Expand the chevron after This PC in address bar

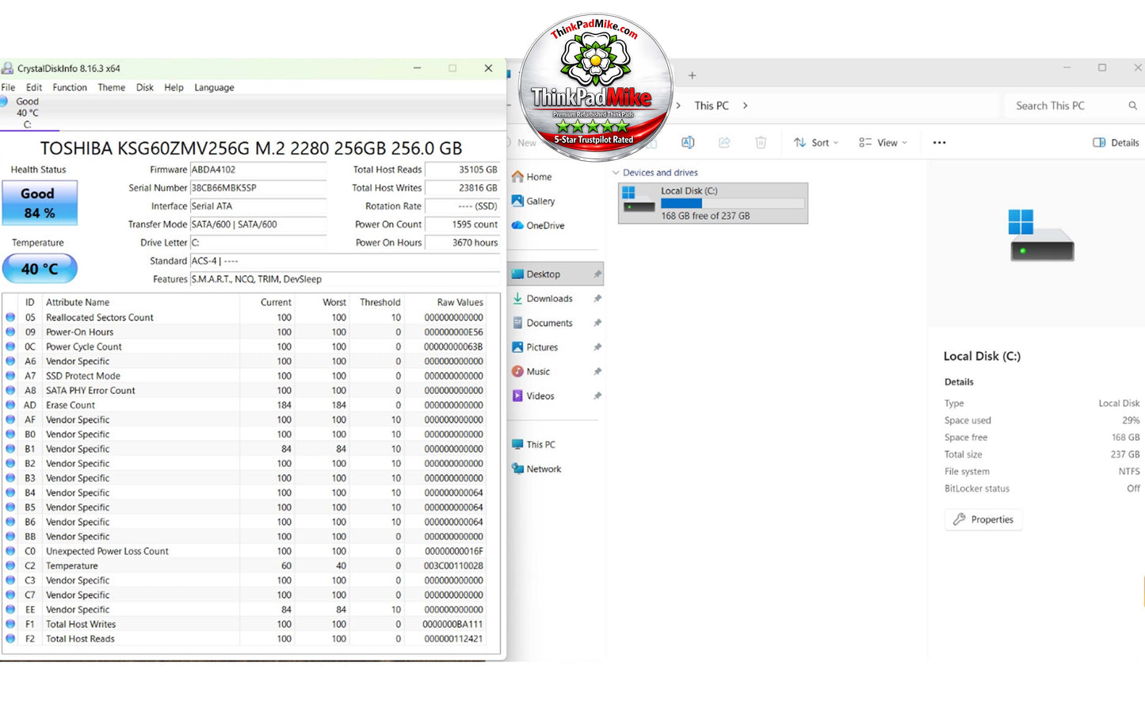coord(745,105)
